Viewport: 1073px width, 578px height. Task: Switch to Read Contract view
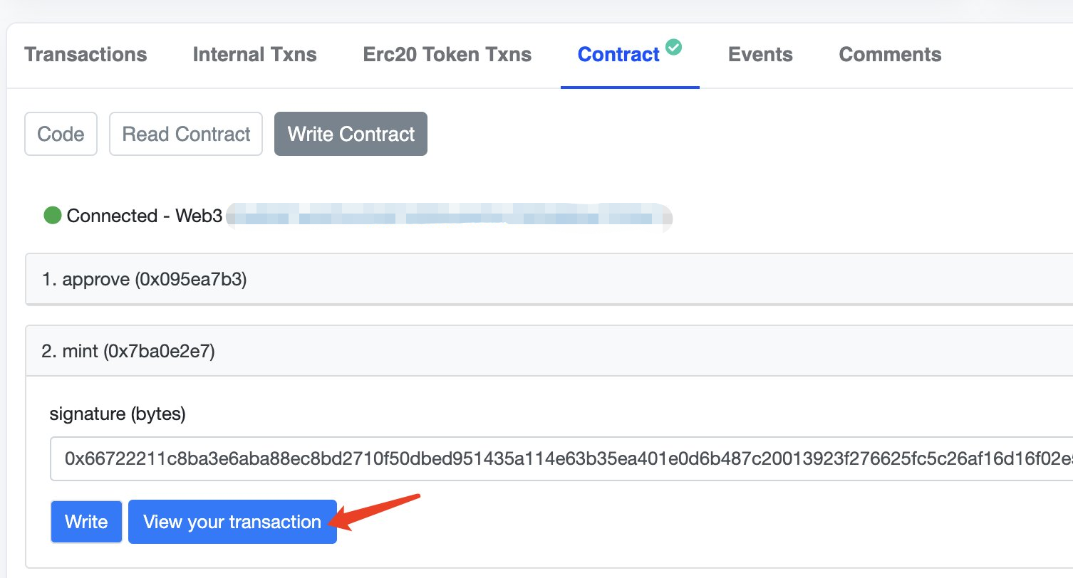pos(186,134)
